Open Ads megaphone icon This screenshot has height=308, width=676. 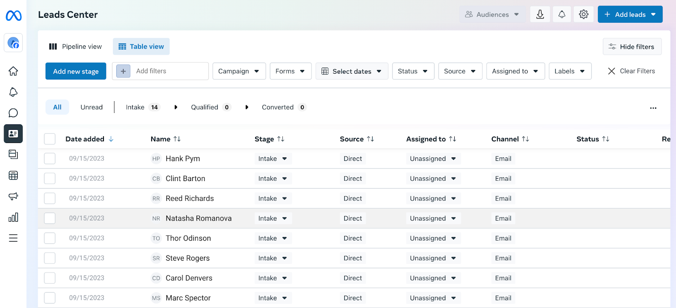click(14, 196)
